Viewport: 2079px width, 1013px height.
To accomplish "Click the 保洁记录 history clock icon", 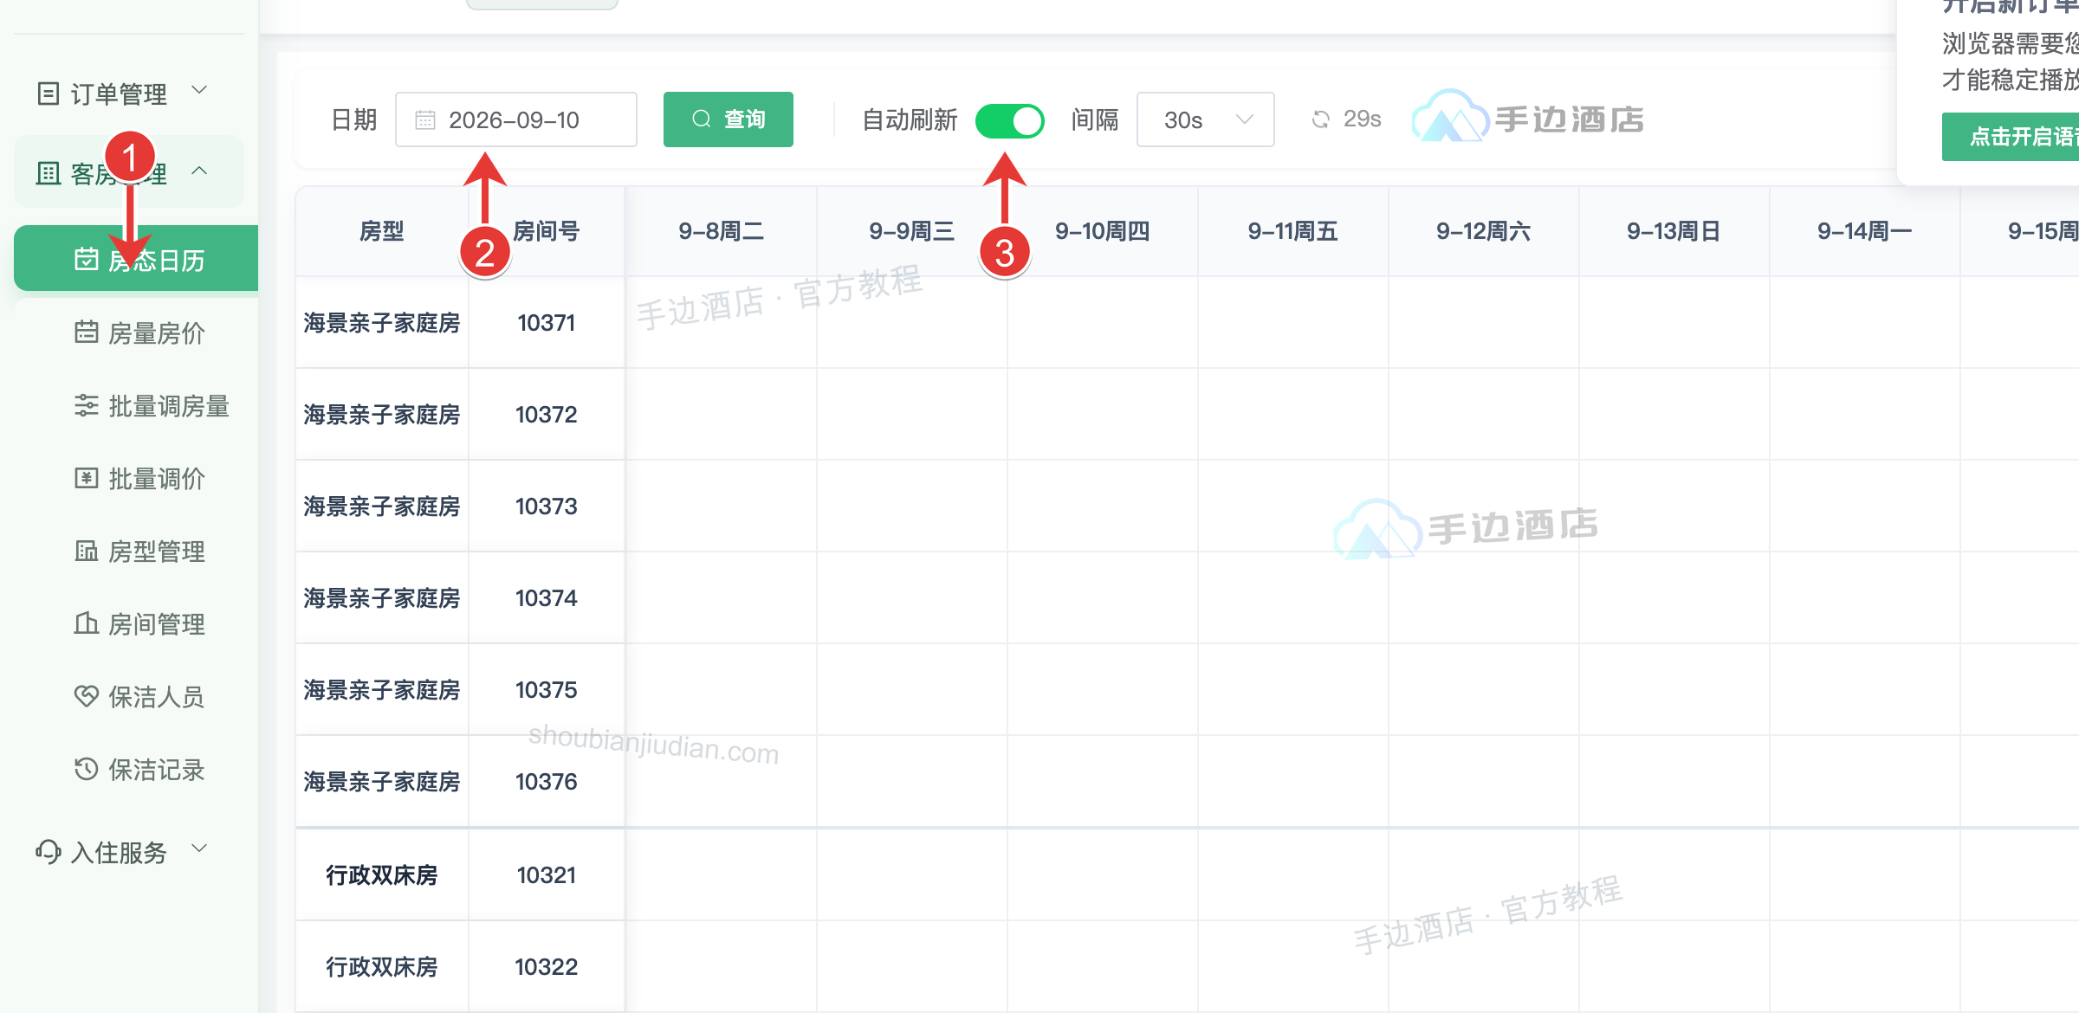I will pos(87,769).
